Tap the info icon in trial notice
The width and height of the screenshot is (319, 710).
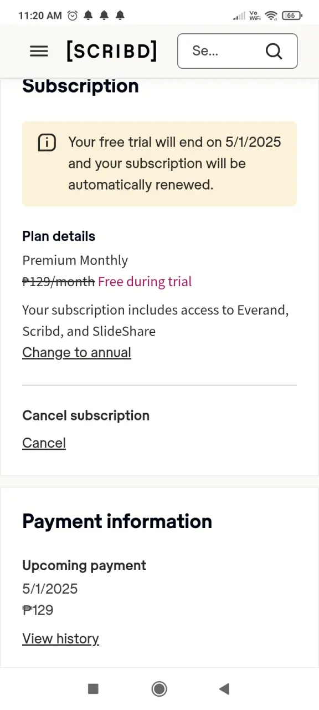tap(47, 143)
